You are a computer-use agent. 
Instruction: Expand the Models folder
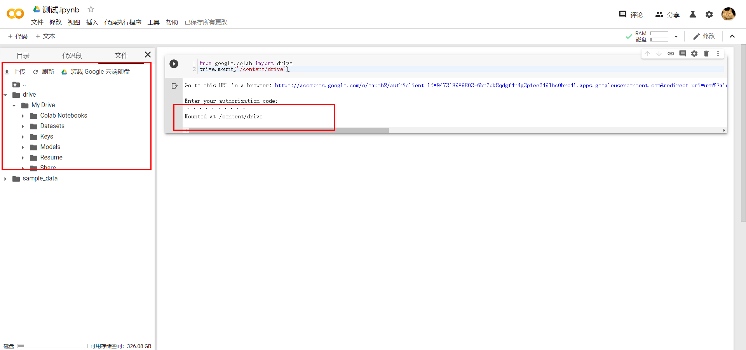23,147
